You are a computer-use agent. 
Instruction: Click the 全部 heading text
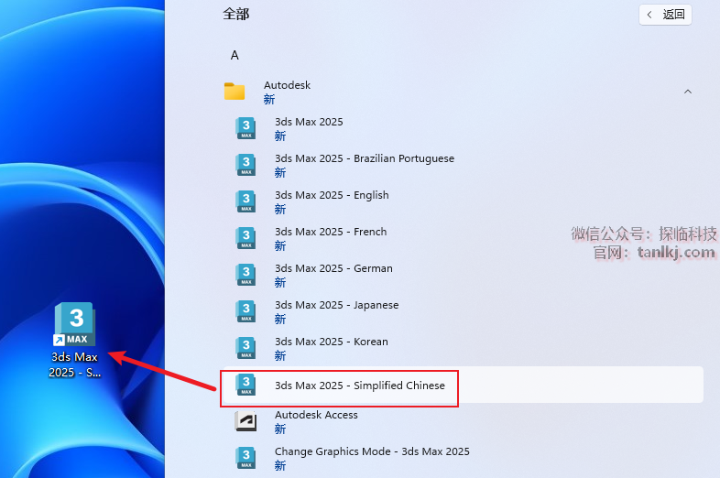236,15
